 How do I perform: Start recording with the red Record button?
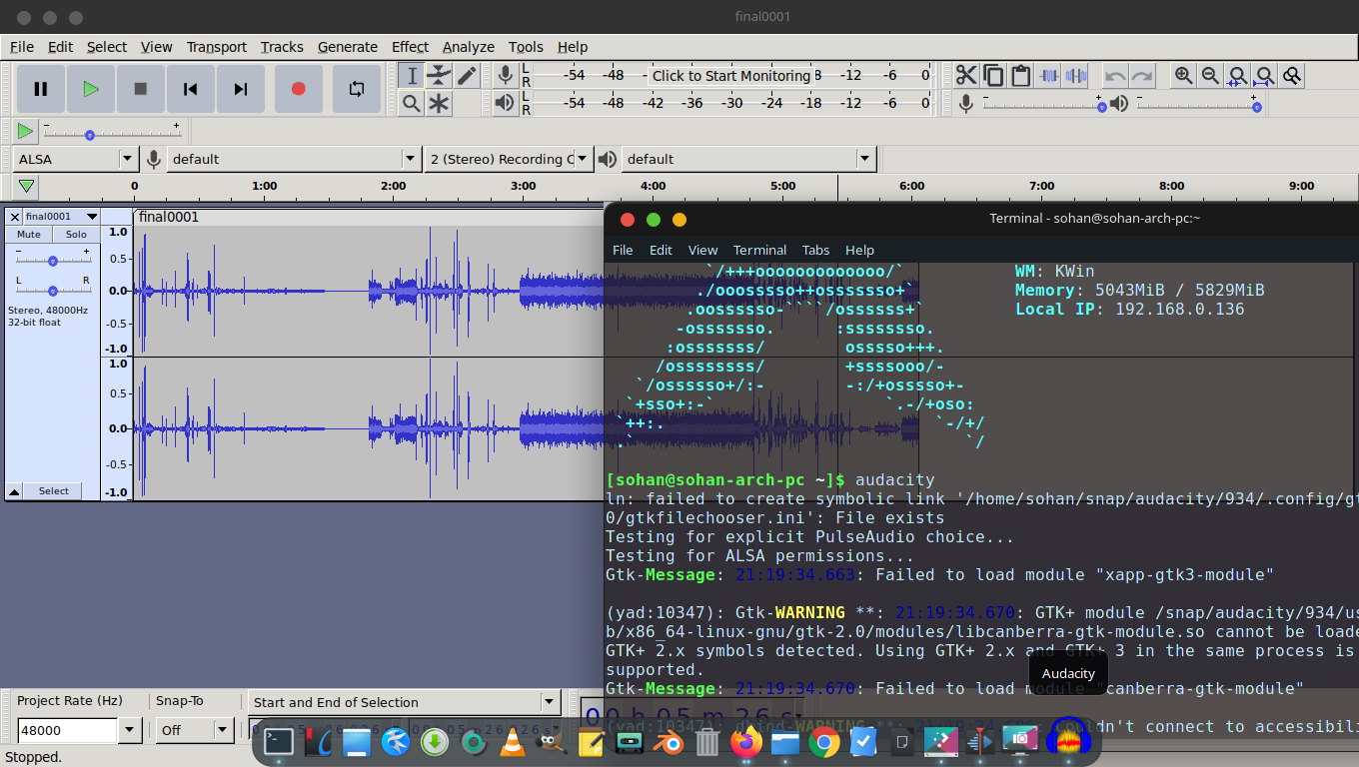(298, 89)
